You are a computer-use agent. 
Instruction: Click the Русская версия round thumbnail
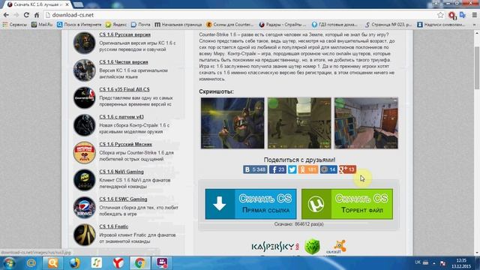(84, 43)
